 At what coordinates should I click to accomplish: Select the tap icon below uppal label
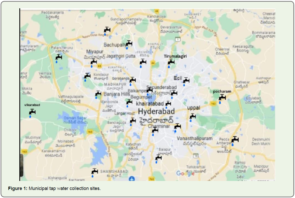click(x=192, y=117)
